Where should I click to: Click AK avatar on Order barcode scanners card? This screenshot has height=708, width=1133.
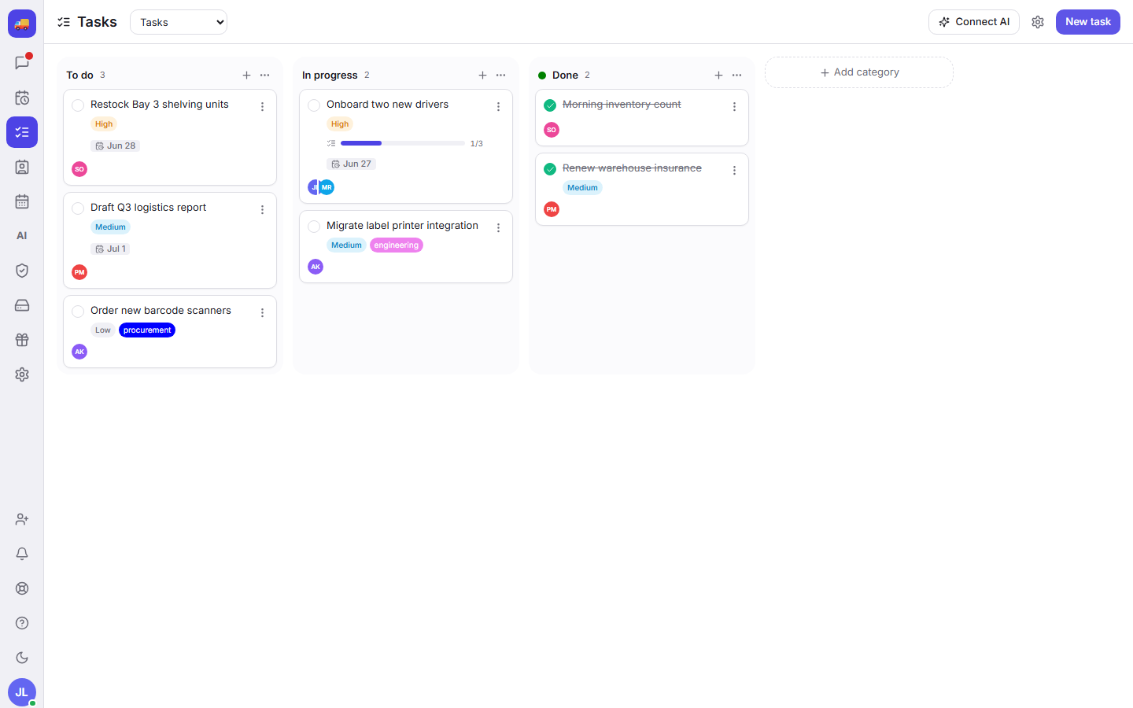tap(79, 352)
